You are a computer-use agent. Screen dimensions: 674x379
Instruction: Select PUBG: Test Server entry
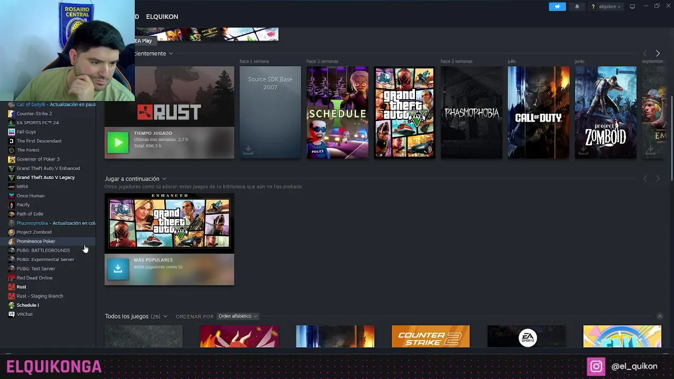click(36, 268)
